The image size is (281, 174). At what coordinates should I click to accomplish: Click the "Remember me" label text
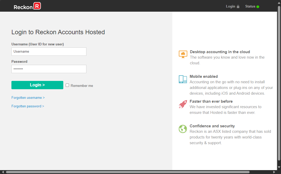click(82, 86)
